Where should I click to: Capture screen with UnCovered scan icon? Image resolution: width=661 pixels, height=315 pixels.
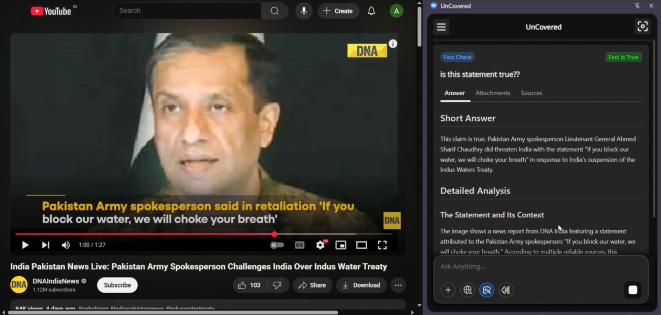click(642, 26)
